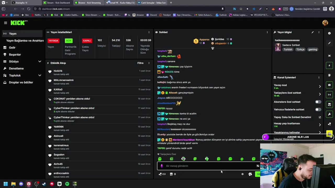Screen dimensions: 335x188
Task: Click the pencil edit icon in right sidebar
Action: (x=329, y=43)
